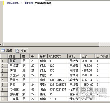The height and width of the screenshot is (103, 110).
Task: Click the phone cell 13811231234
Action: pos(58,89)
